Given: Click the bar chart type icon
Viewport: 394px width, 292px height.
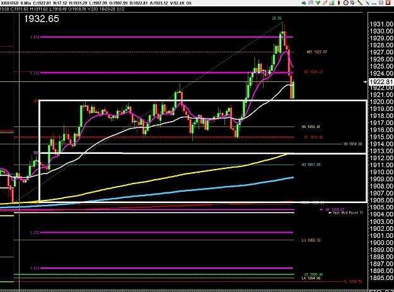Looking at the screenshot, I should (x=332, y=3).
